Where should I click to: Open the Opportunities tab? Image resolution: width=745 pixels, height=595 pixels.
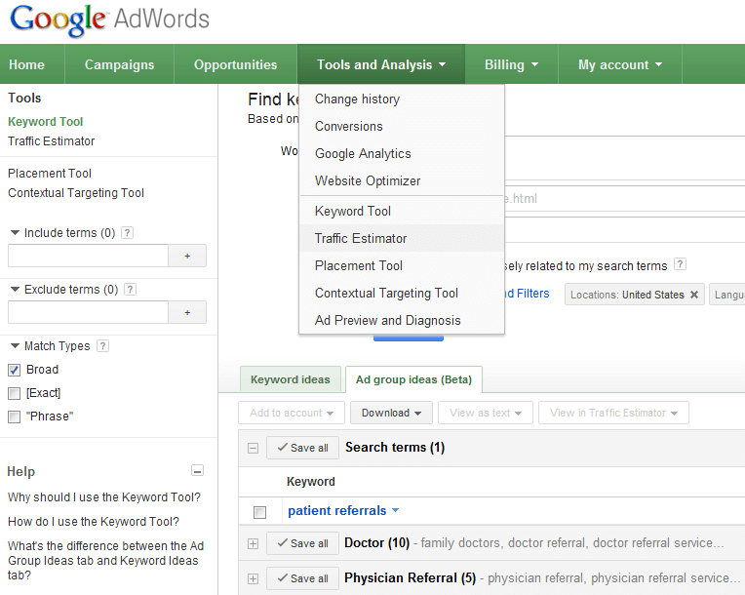tap(235, 64)
